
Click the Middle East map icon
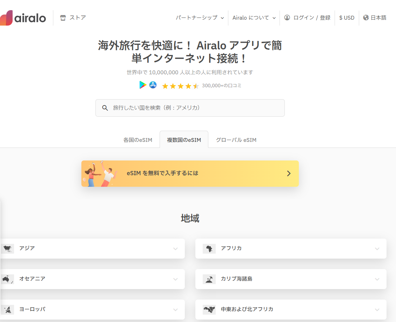209,310
